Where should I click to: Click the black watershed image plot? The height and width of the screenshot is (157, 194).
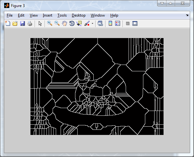pyautogui.click(x=97, y=86)
